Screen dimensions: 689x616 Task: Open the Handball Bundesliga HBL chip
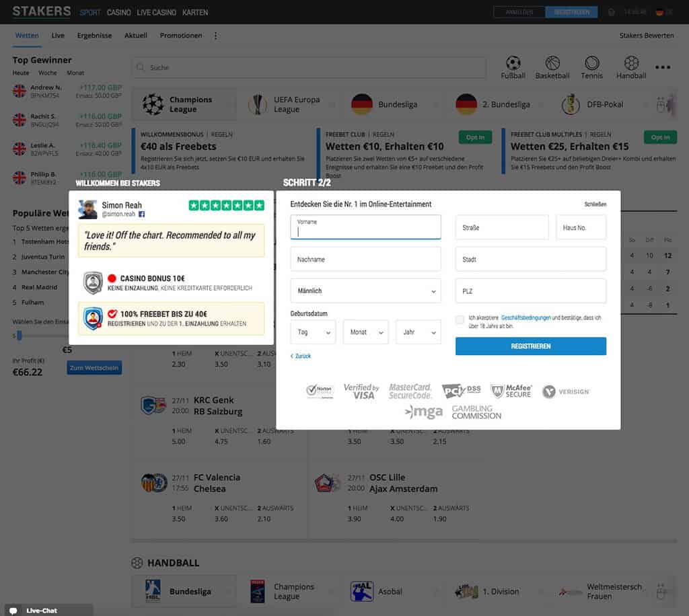184,591
